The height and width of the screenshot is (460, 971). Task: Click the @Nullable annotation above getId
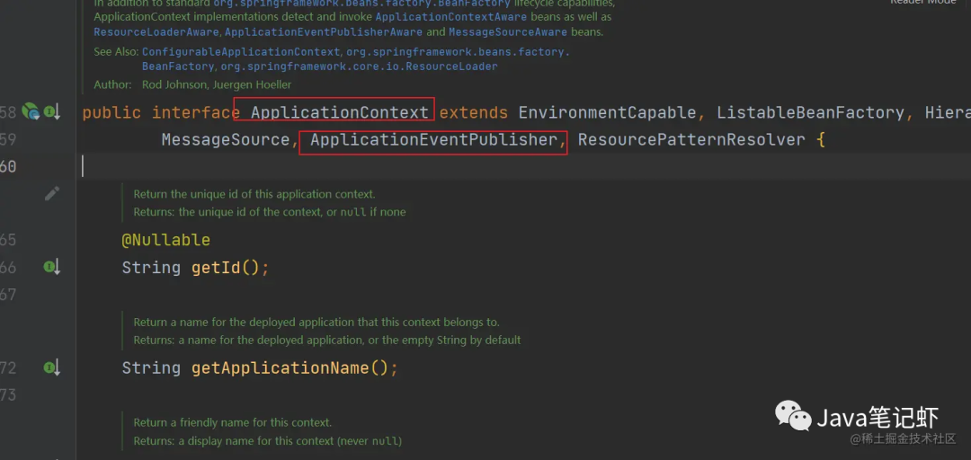click(166, 240)
